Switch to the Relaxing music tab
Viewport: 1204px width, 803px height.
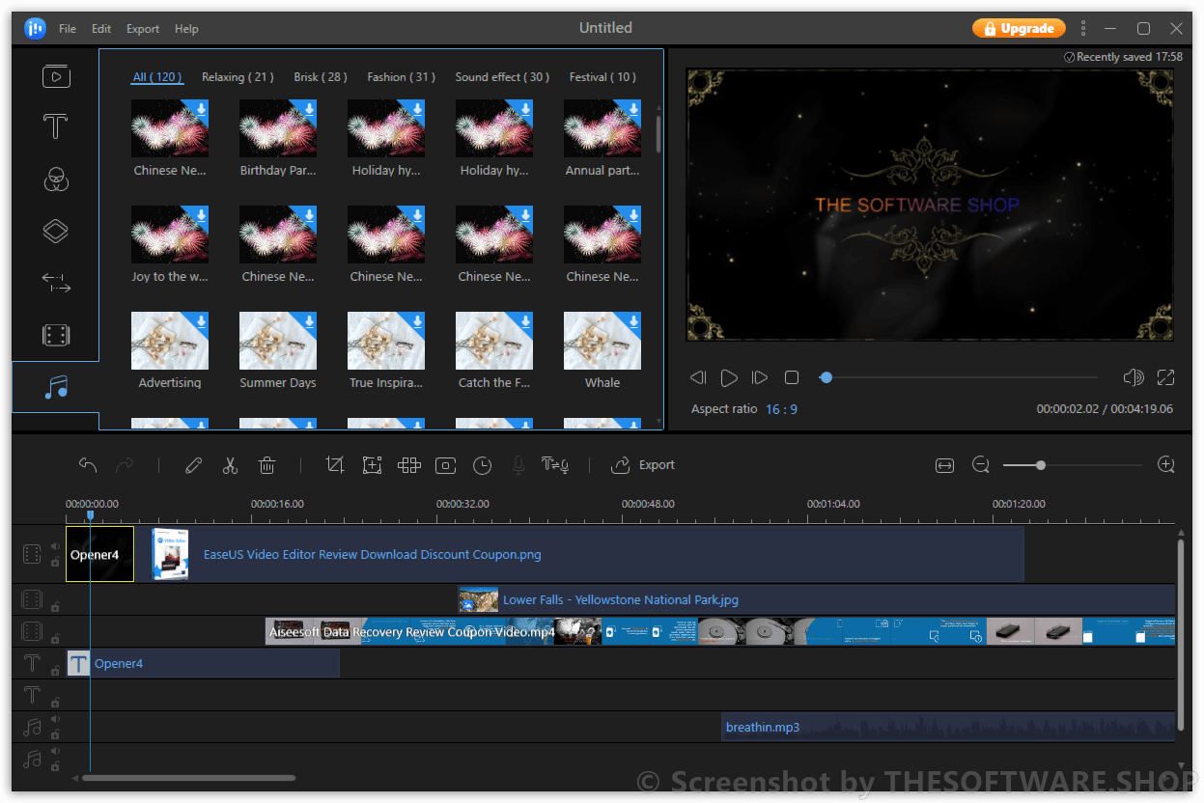pyautogui.click(x=237, y=76)
